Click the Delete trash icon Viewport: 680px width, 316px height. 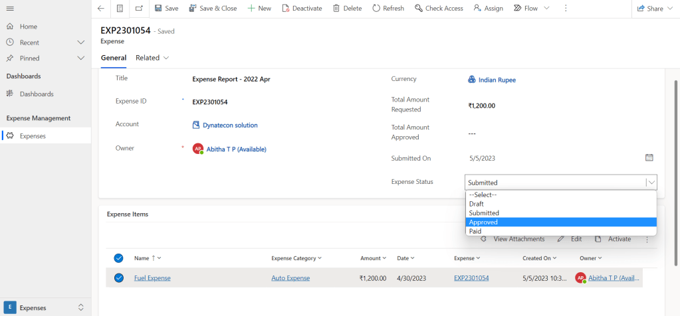[x=336, y=8]
